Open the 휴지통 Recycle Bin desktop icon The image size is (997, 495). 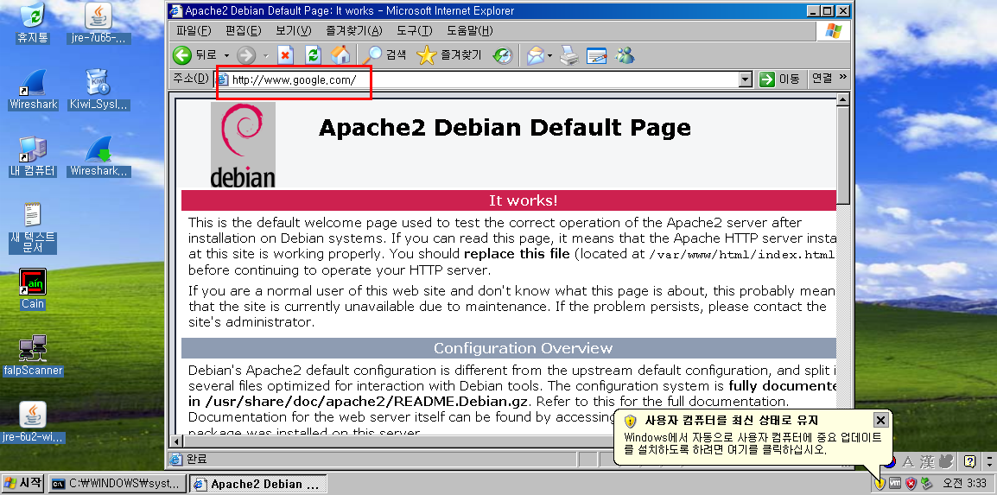click(32, 22)
